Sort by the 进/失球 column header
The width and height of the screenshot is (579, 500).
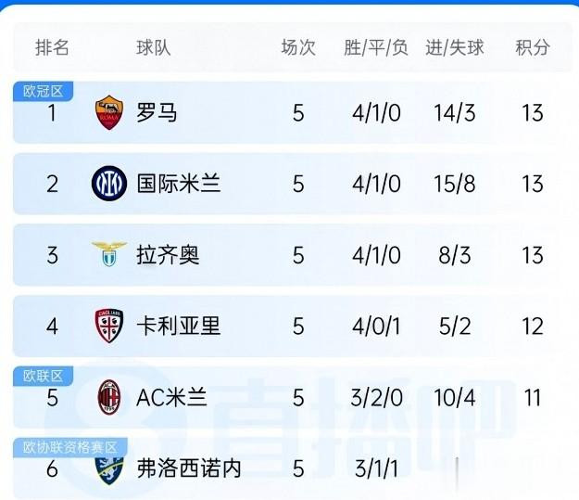click(455, 47)
